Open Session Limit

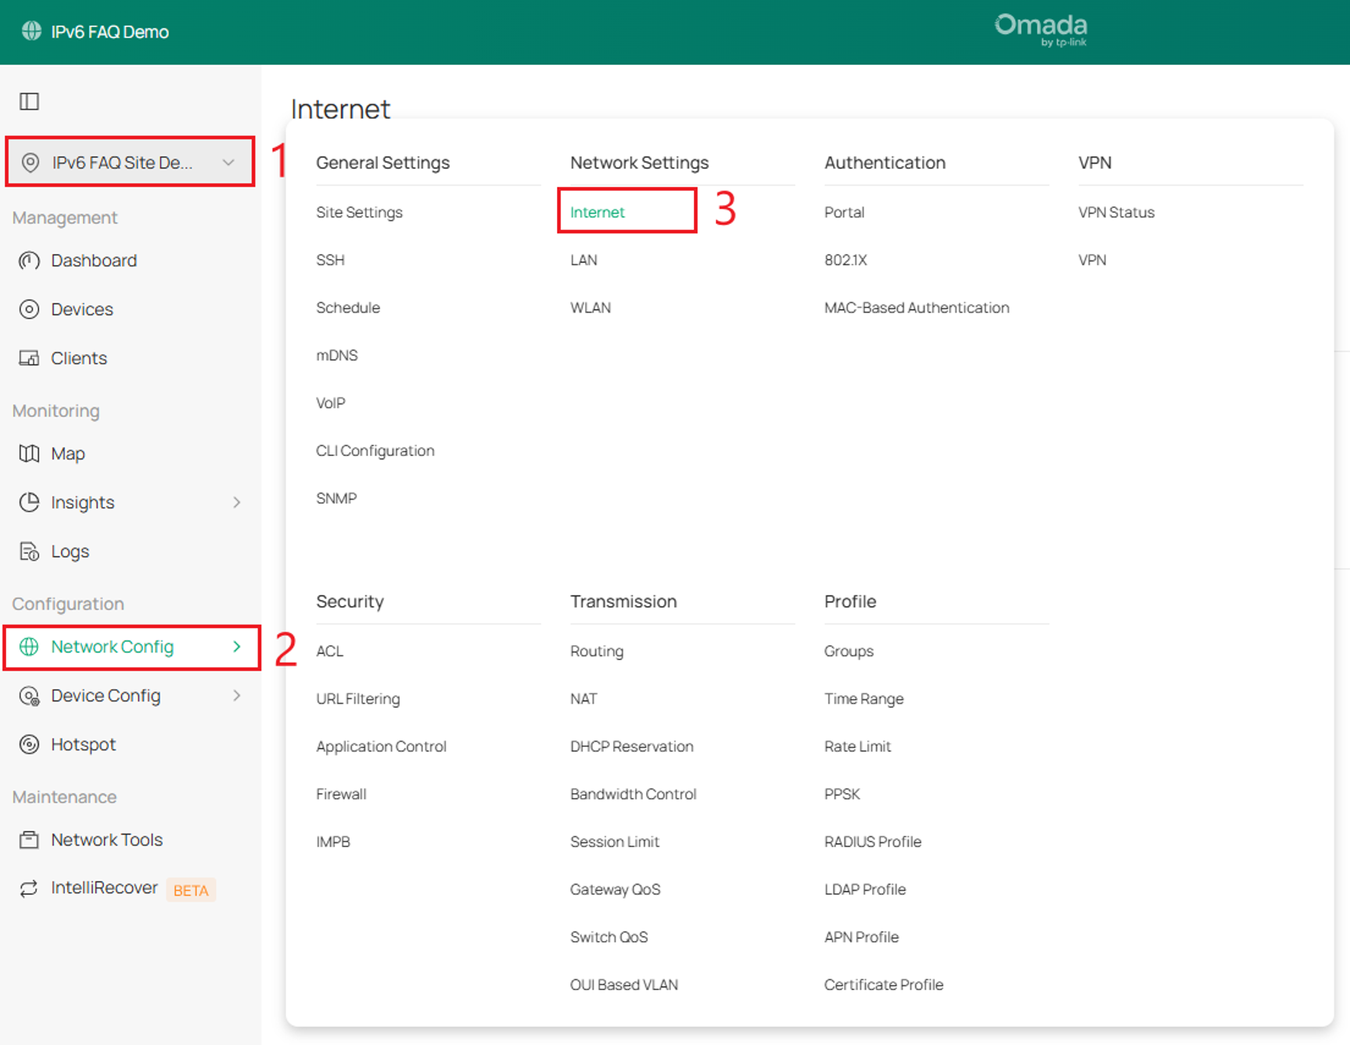[x=615, y=842]
